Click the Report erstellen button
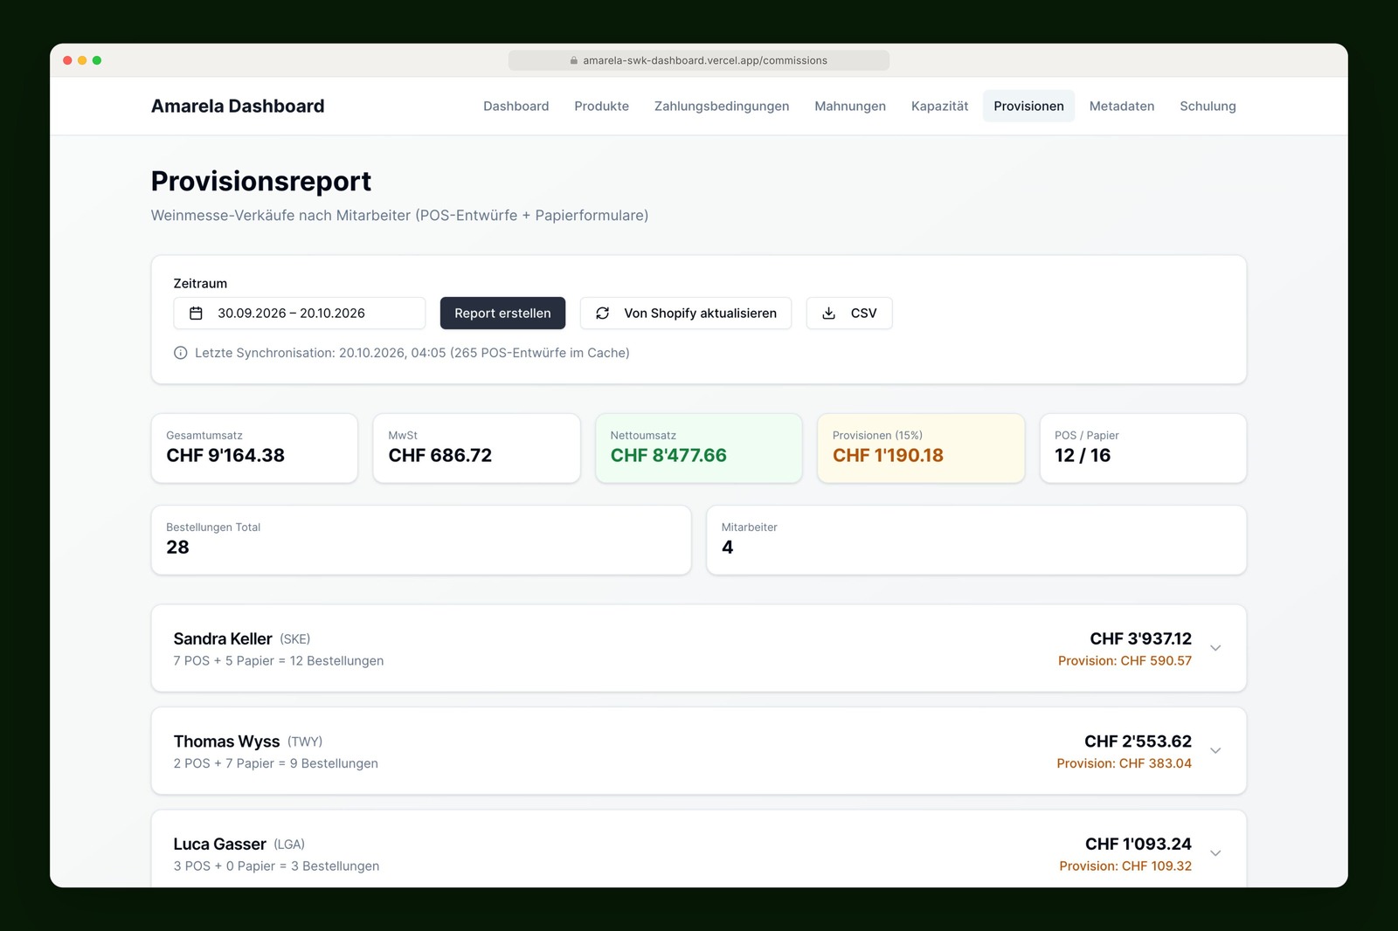The image size is (1398, 931). pyautogui.click(x=502, y=313)
